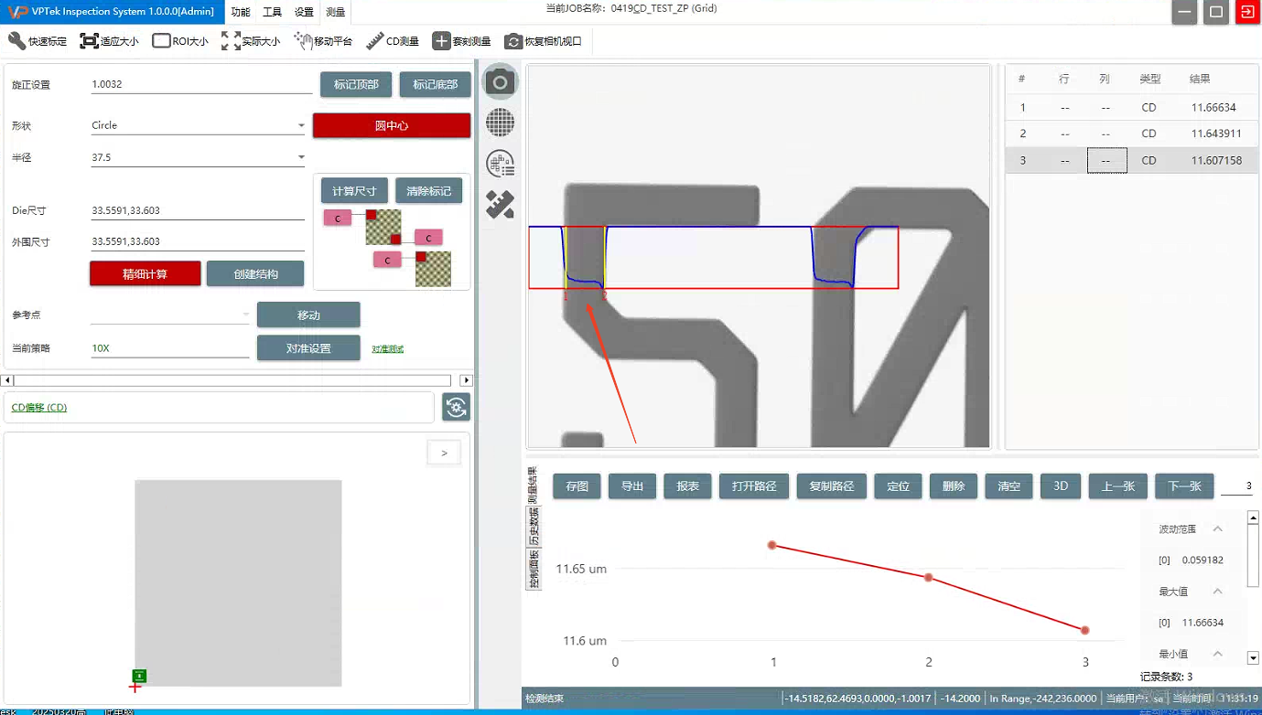This screenshot has height=715, width=1262.
Task: Click the green marker icon on the wafer map
Action: coord(139,676)
